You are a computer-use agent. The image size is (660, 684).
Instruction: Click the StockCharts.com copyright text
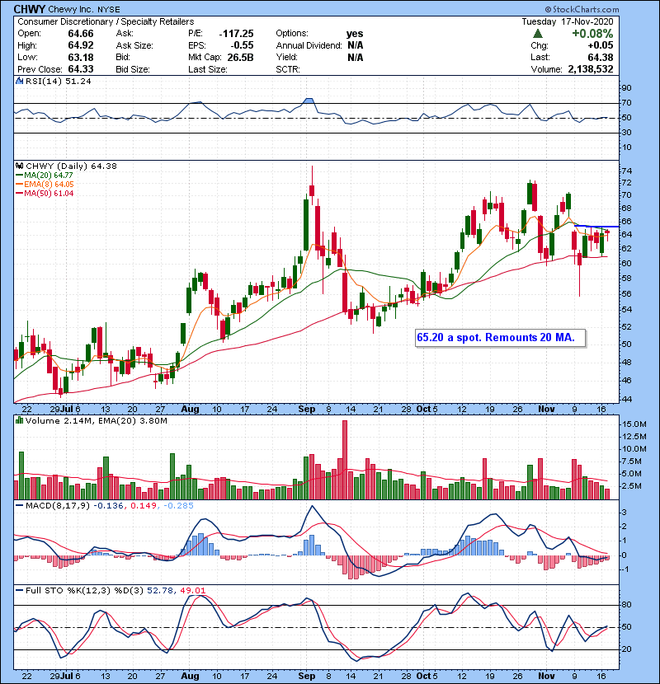pos(582,9)
